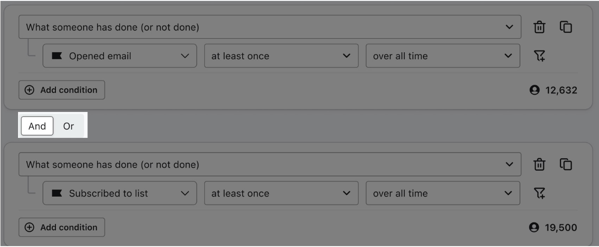Click profile icon beside 12,632 count
Screen dimensions: 599x247
coord(535,90)
